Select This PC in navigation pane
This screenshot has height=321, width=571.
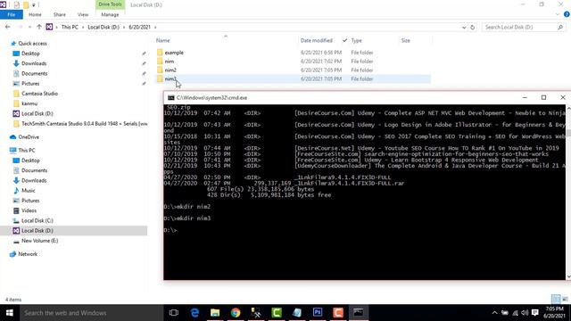[27, 150]
